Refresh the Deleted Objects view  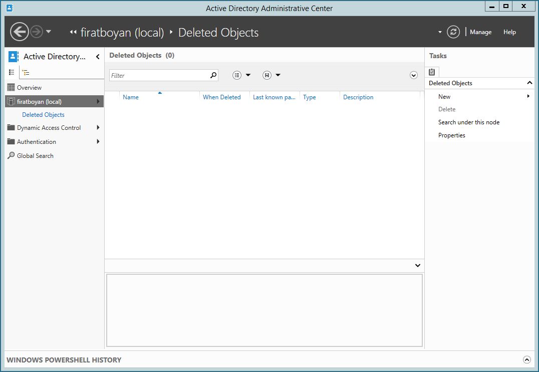pos(453,32)
